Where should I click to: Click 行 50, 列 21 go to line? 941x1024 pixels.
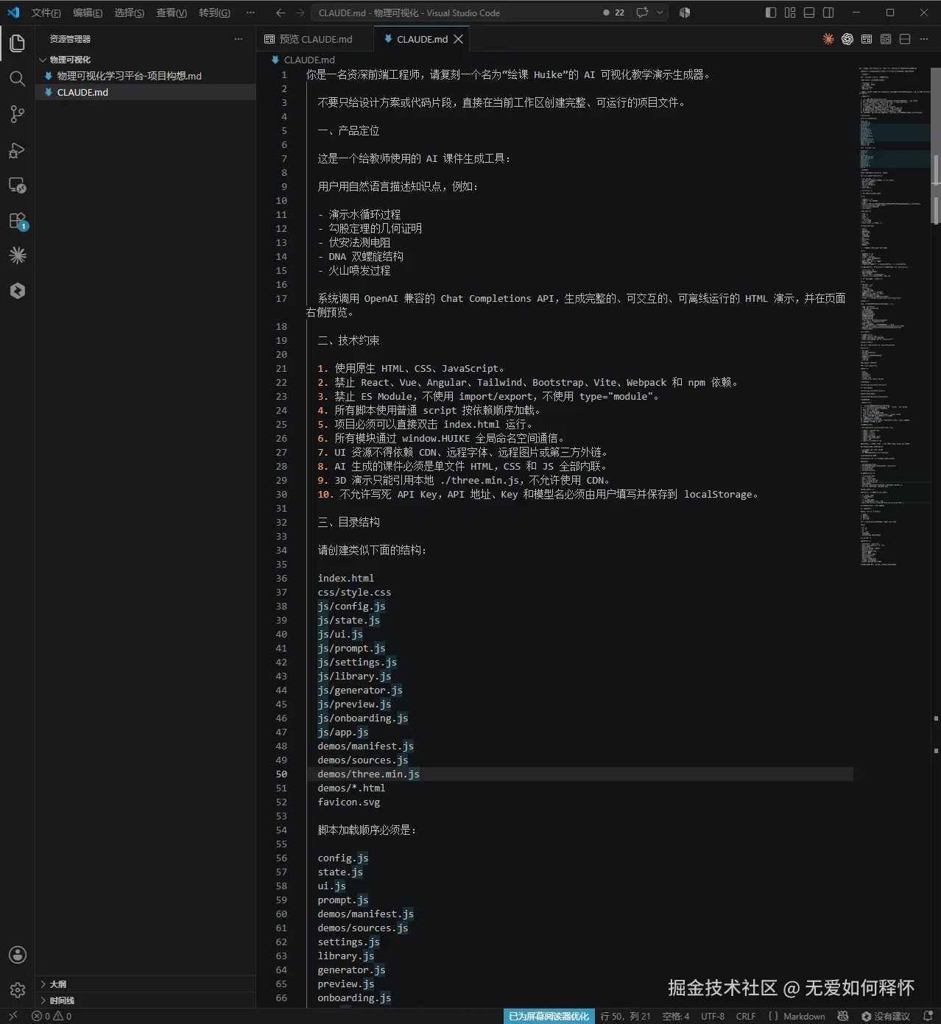625,1016
